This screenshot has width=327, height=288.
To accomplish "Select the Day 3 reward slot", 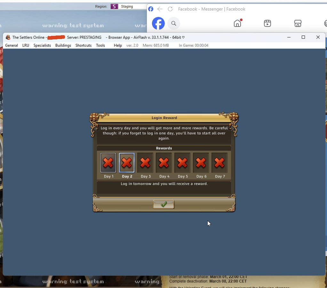I will pyautogui.click(x=145, y=163).
